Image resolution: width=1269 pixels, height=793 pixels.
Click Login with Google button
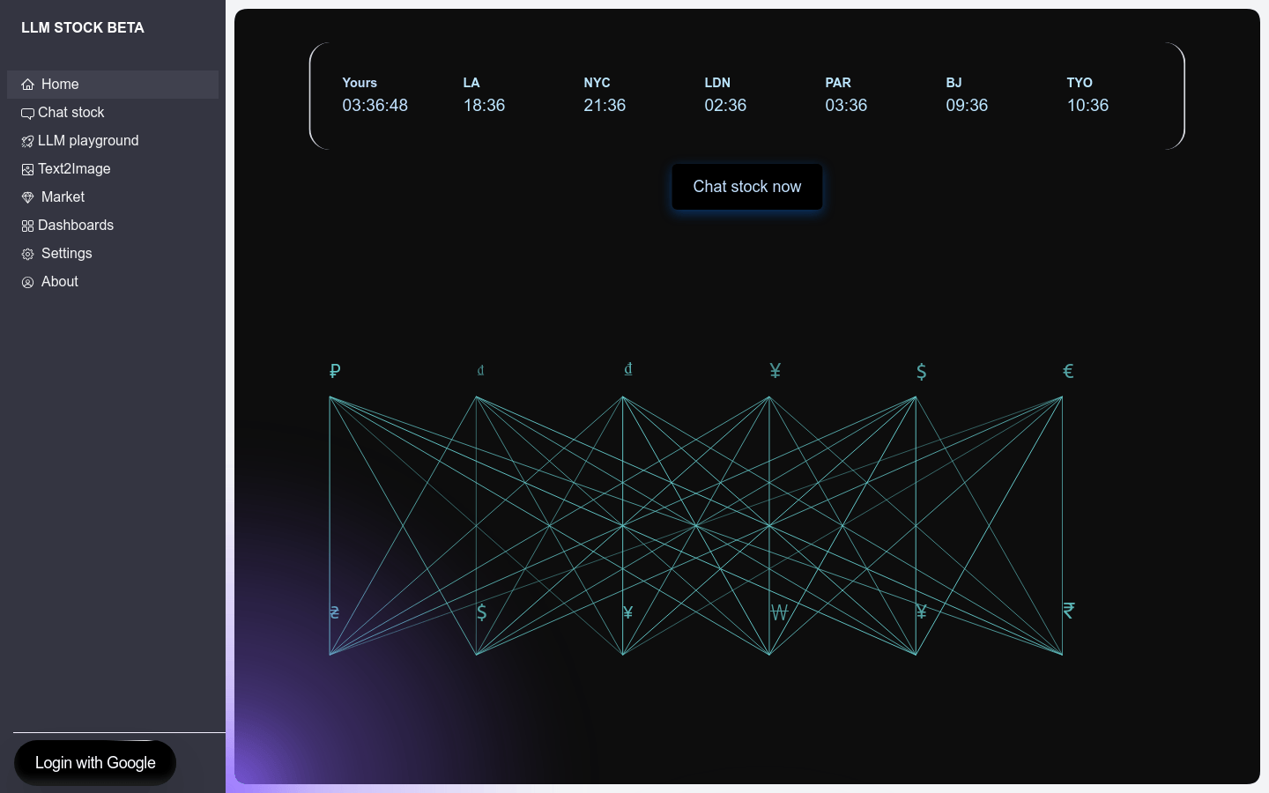coord(95,763)
